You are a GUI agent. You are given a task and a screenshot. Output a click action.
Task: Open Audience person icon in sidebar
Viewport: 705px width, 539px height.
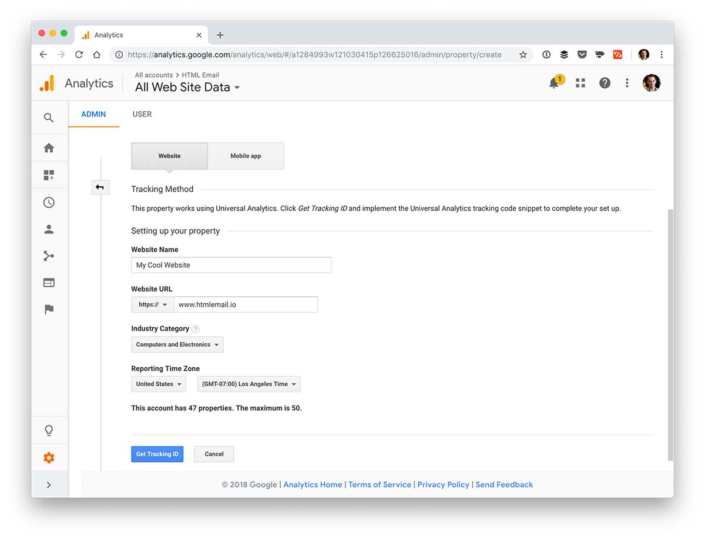click(49, 229)
